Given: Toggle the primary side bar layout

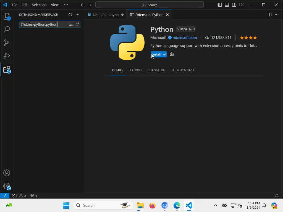Looking at the screenshot, I should [x=220, y=5].
